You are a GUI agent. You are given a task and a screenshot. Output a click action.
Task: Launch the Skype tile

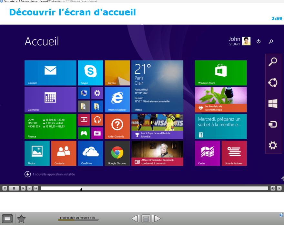pos(90,73)
